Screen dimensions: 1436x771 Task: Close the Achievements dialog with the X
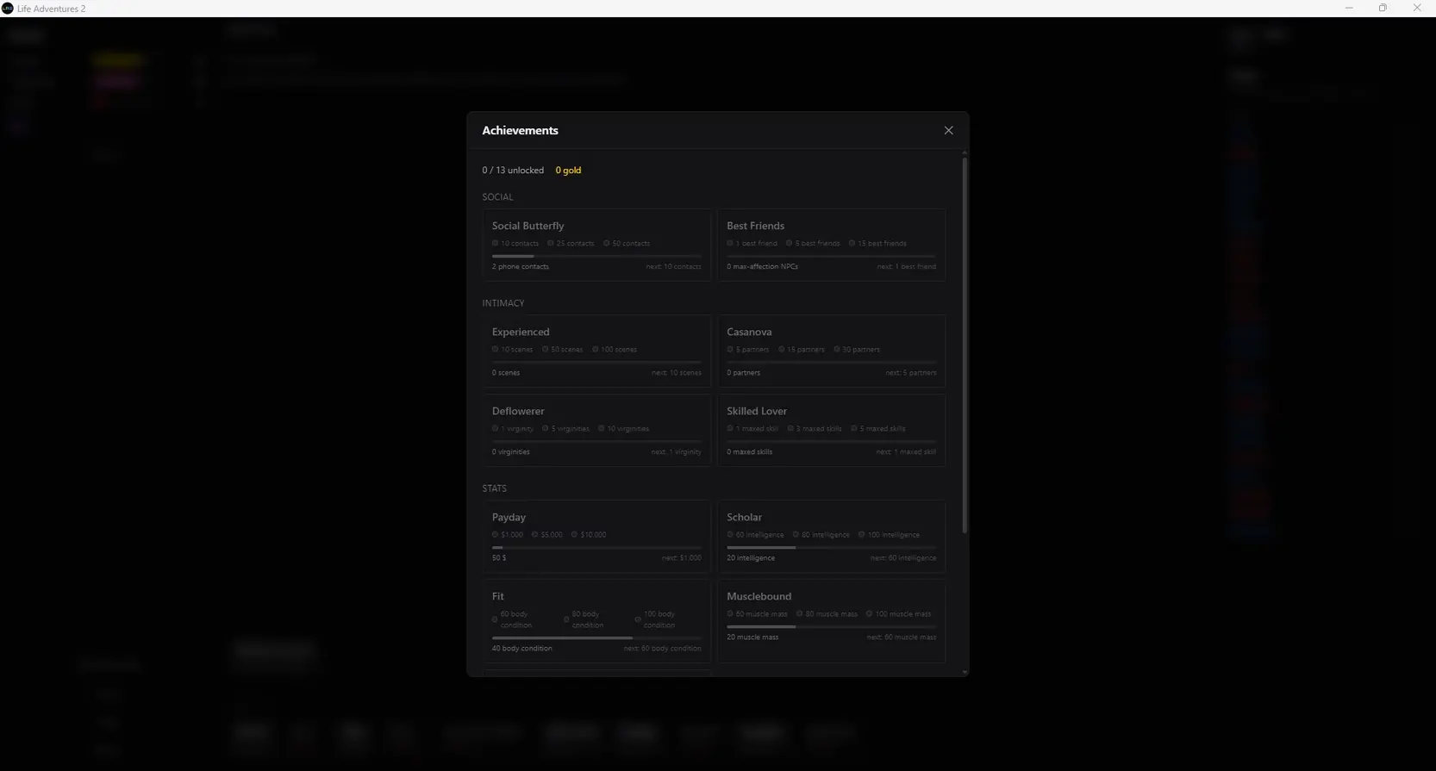point(948,130)
